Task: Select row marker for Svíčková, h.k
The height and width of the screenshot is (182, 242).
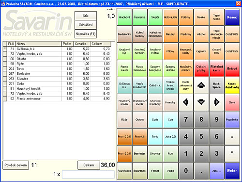Action: click(x=5, y=49)
